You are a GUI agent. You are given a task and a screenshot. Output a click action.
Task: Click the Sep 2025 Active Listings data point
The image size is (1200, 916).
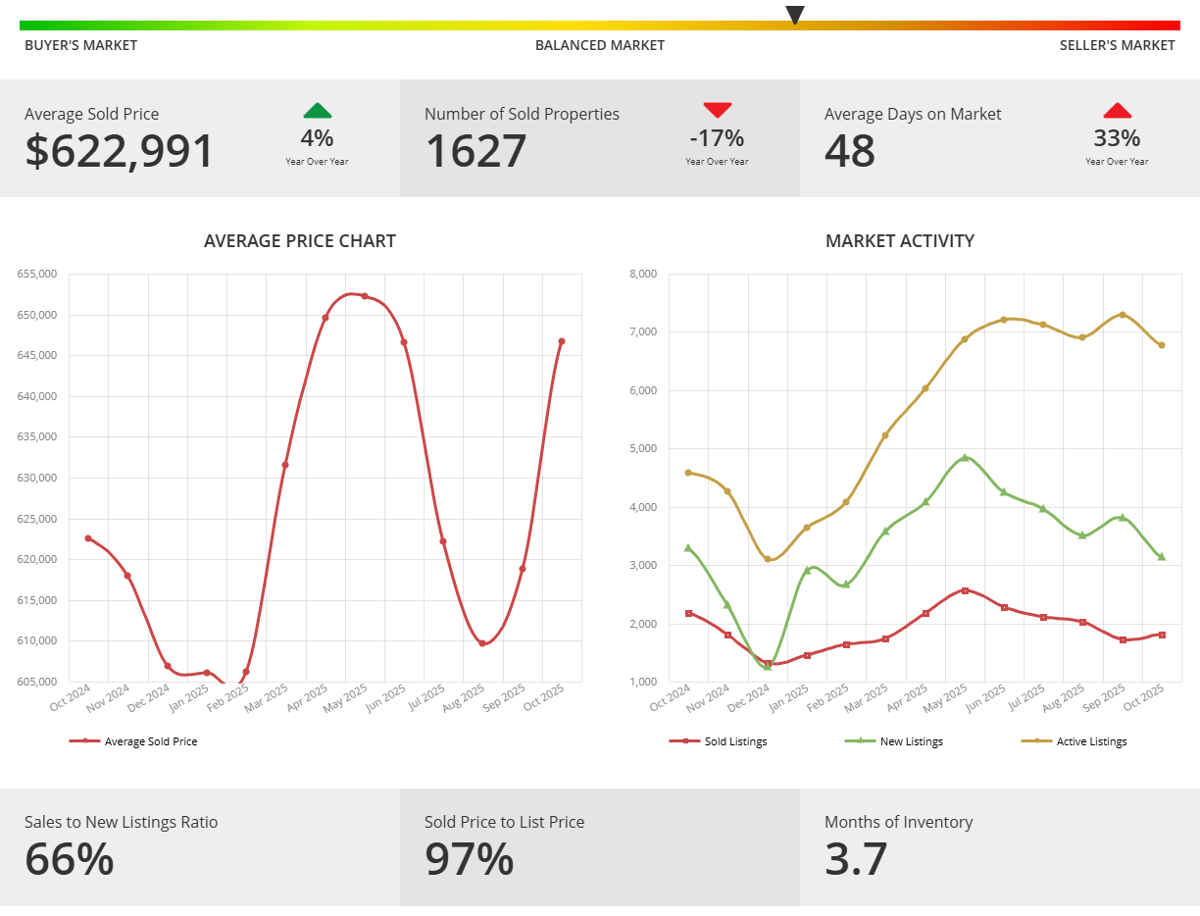[x=1122, y=315]
